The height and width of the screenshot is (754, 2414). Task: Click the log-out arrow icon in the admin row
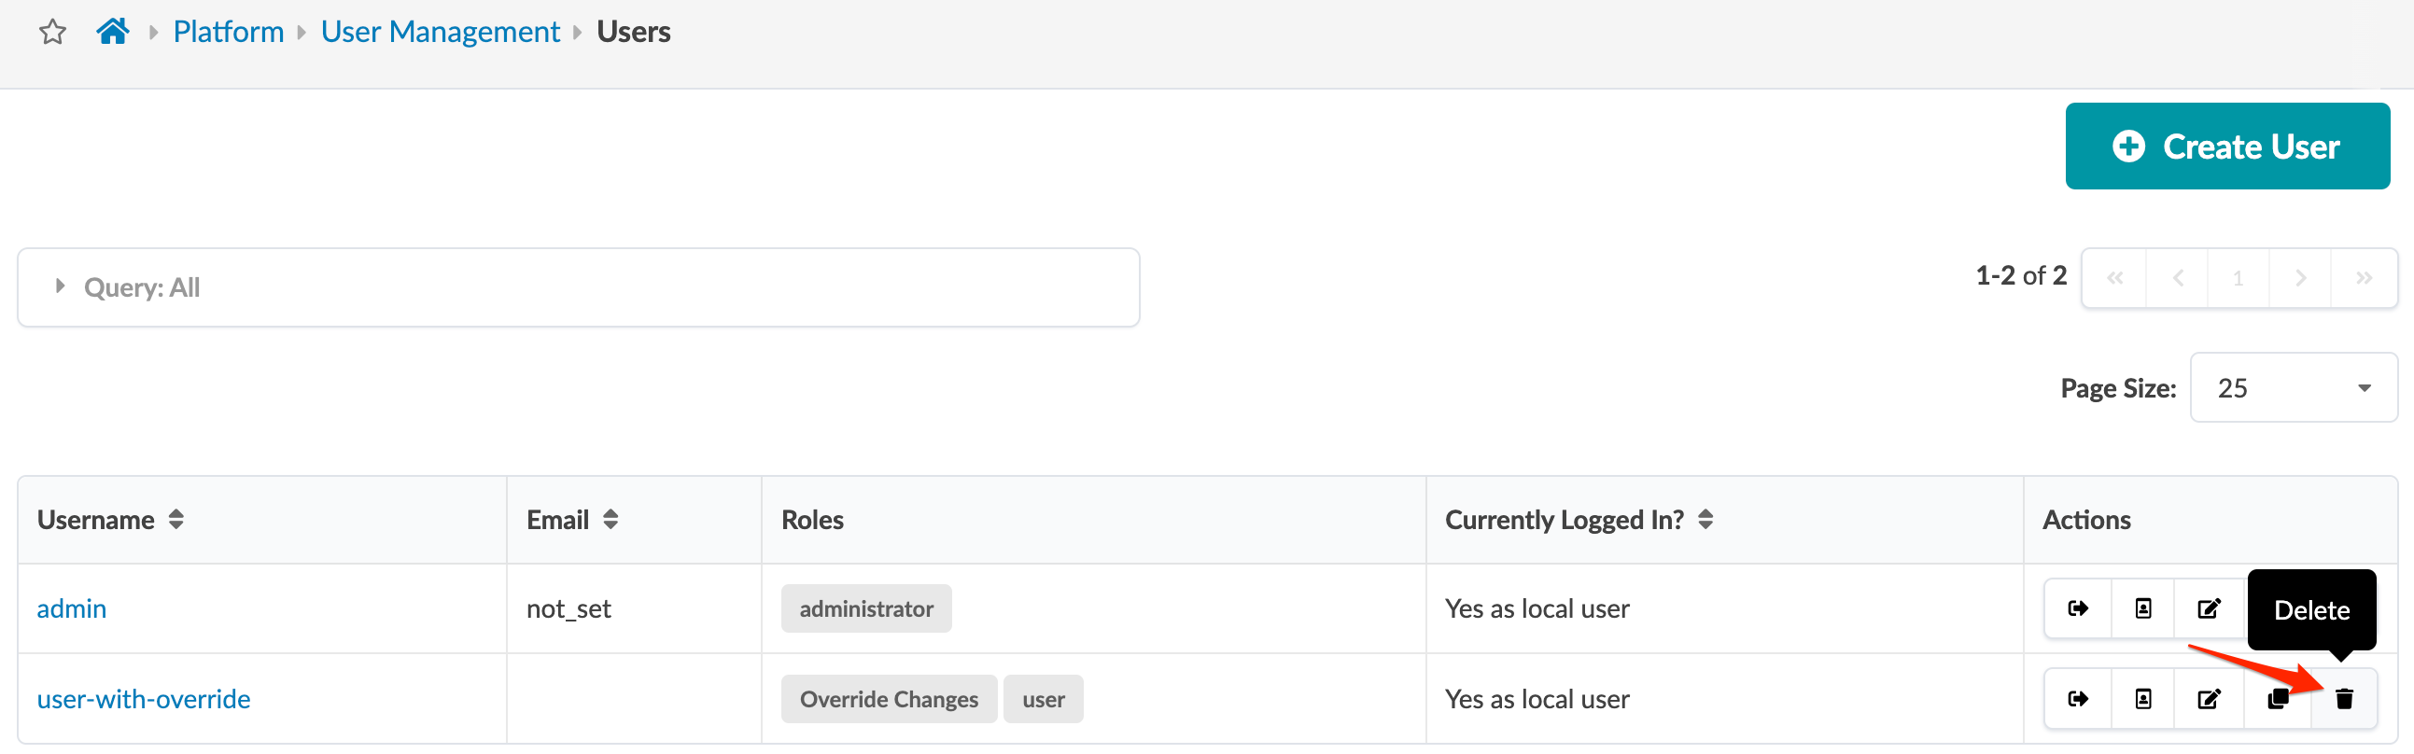[2078, 608]
